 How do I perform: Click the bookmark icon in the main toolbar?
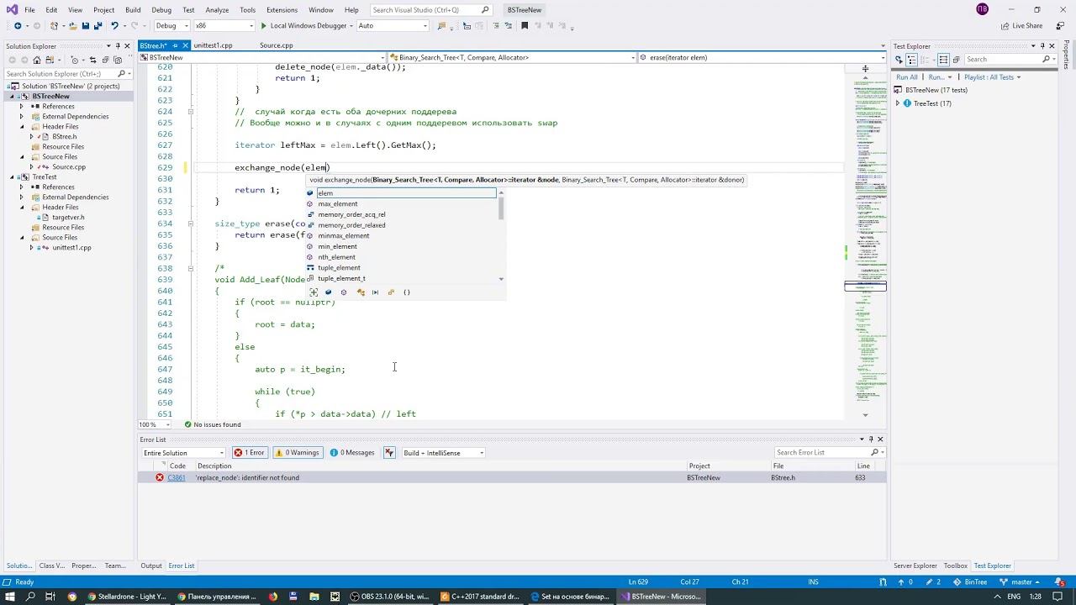click(525, 26)
